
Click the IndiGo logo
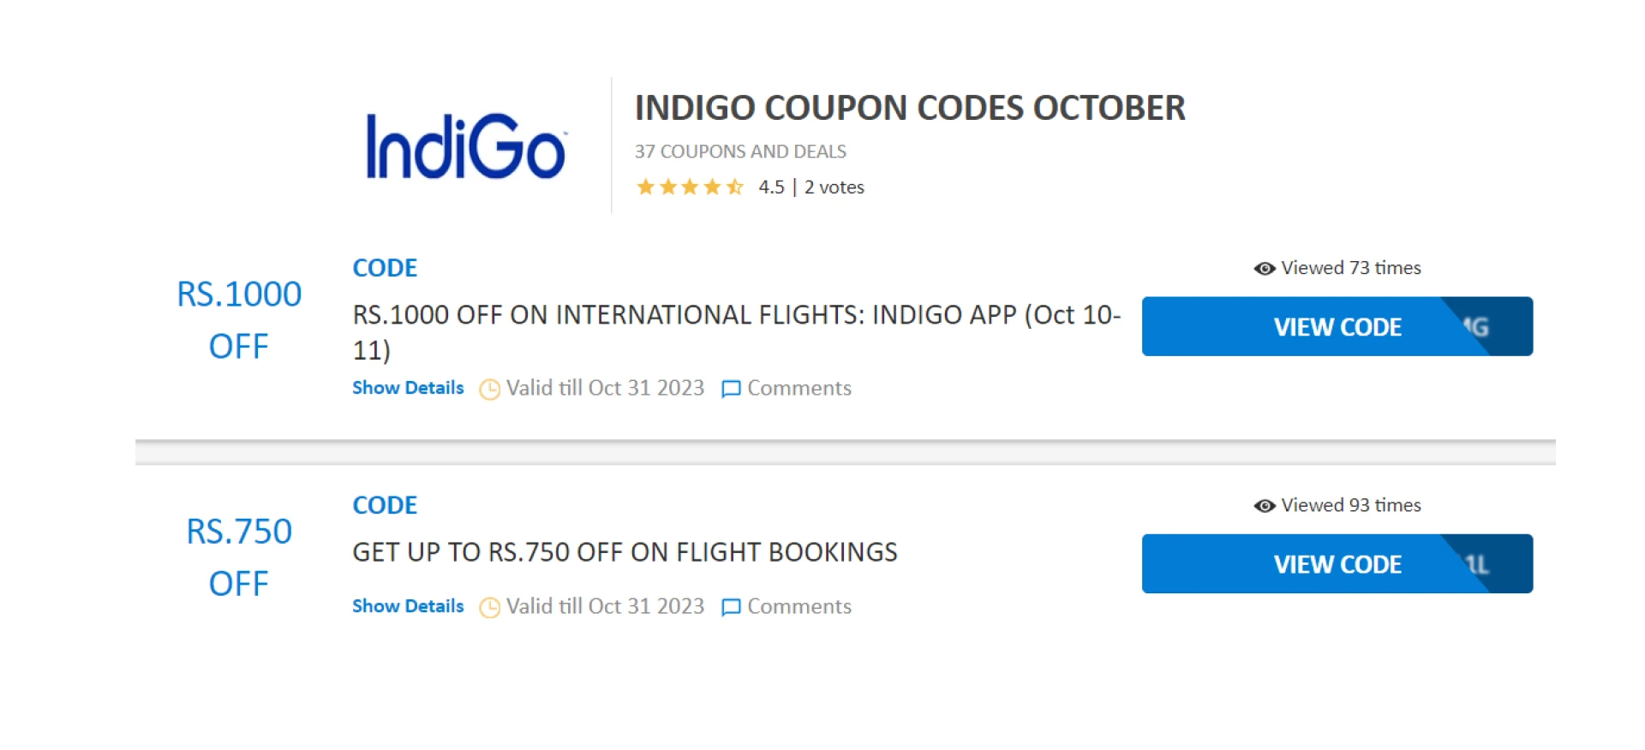[465, 146]
